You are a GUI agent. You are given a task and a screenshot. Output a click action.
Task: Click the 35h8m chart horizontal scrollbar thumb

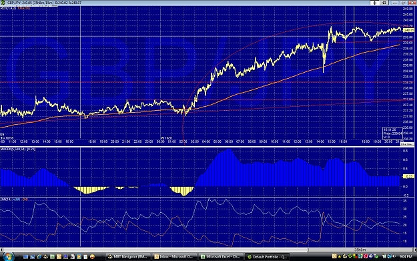[x=360, y=250]
